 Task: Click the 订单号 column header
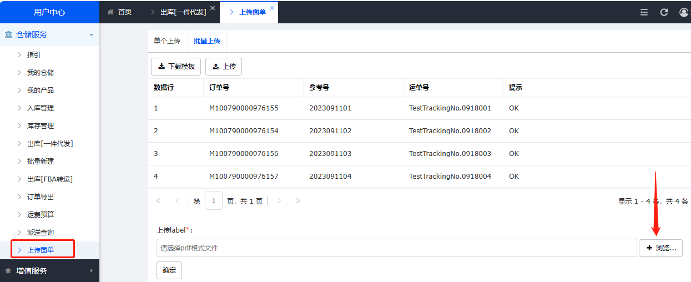(x=254, y=88)
